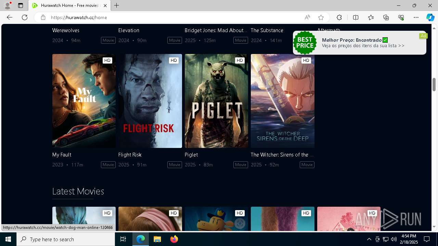The width and height of the screenshot is (438, 246).
Task: Go back to the previous page
Action: tap(10, 17)
